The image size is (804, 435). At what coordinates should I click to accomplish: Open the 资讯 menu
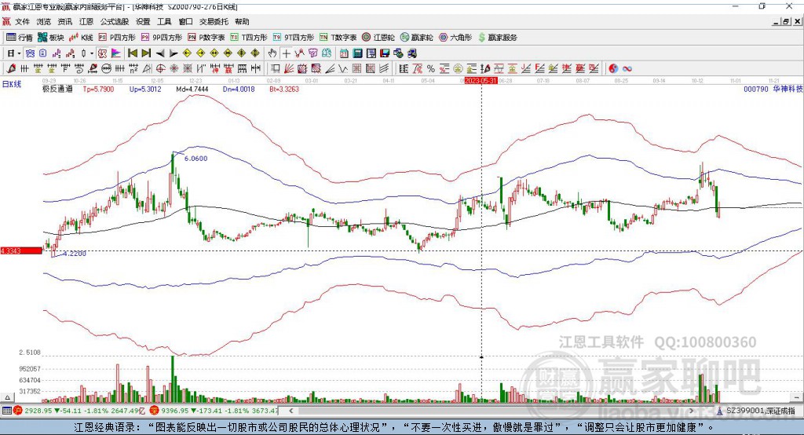64,21
